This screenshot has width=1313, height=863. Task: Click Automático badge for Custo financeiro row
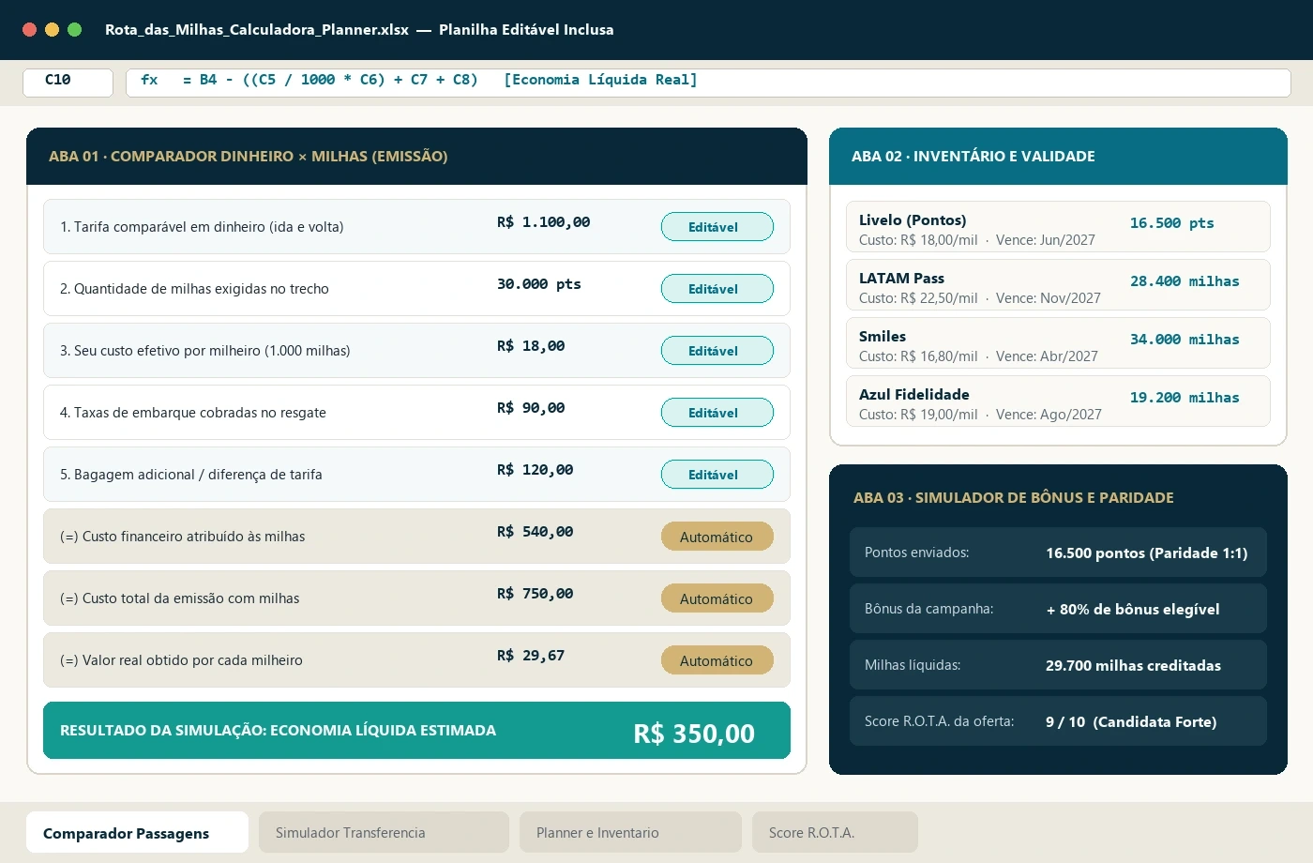coord(717,537)
